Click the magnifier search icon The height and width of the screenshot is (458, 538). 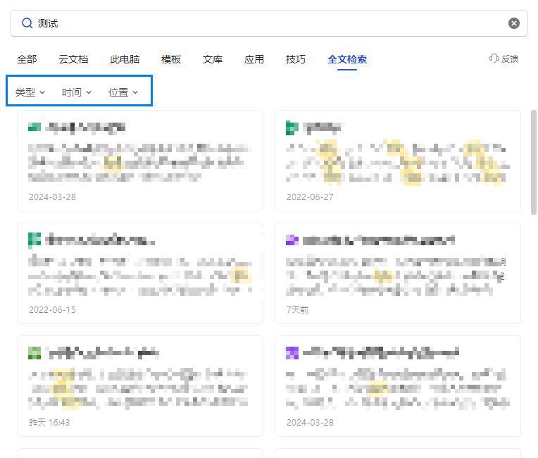pos(27,23)
